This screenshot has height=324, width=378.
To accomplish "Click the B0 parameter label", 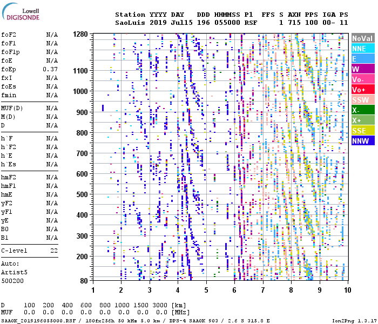I will (4, 229).
